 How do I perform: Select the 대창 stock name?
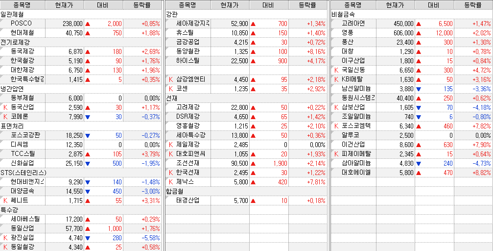348,51
